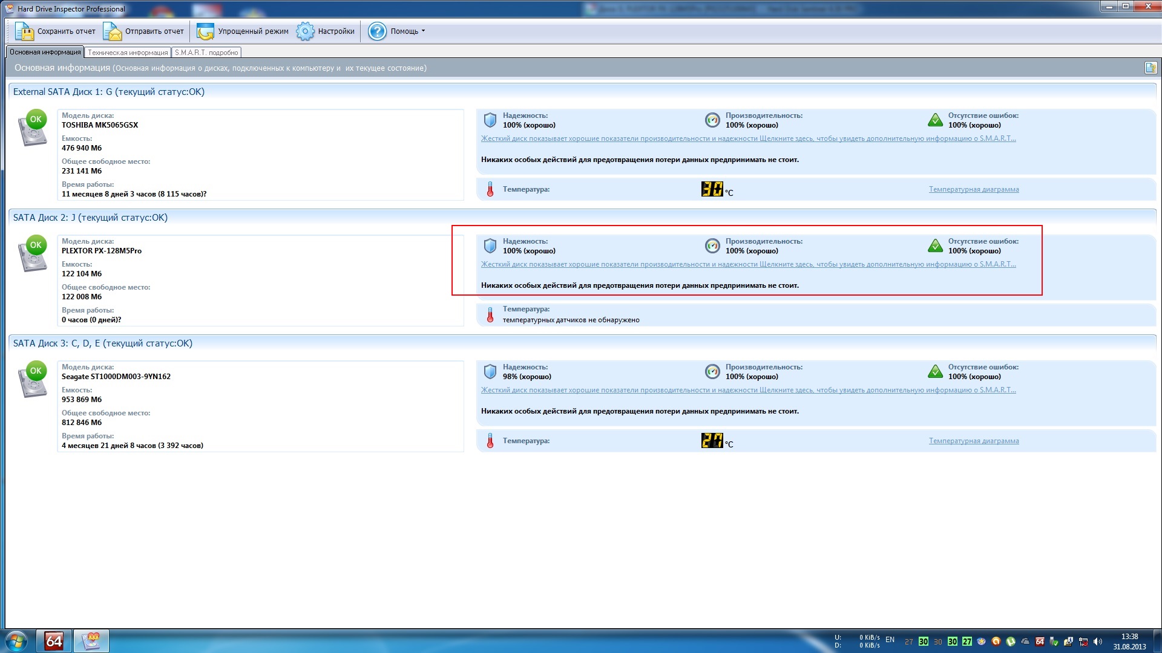Click the OK disk icon for TOSHIBA drive
Screen dimensions: 1162x653
pyautogui.click(x=33, y=128)
